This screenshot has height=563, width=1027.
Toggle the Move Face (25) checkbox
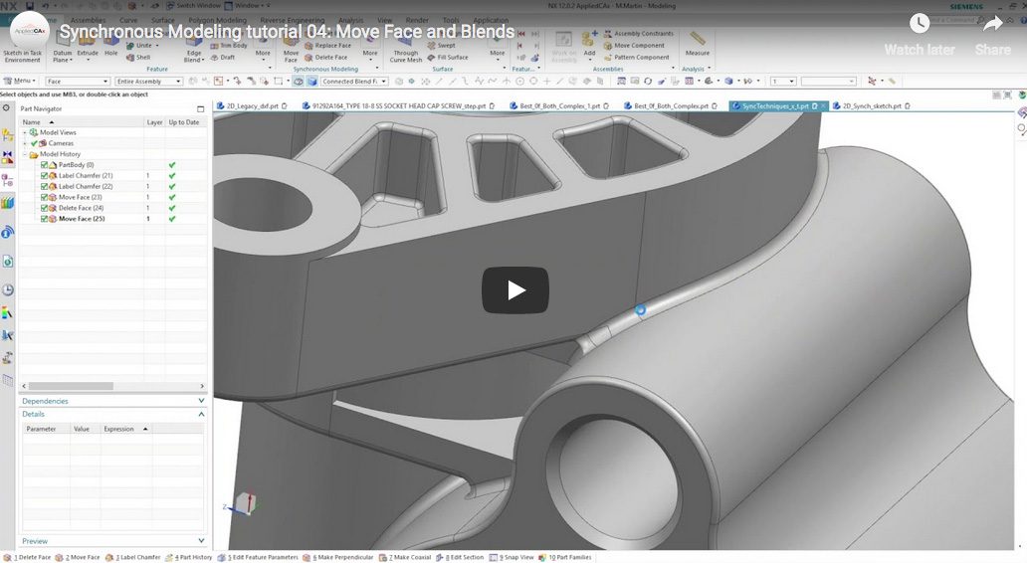pos(44,219)
